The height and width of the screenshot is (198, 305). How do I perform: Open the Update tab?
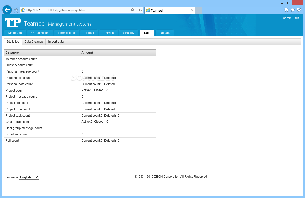(165, 33)
